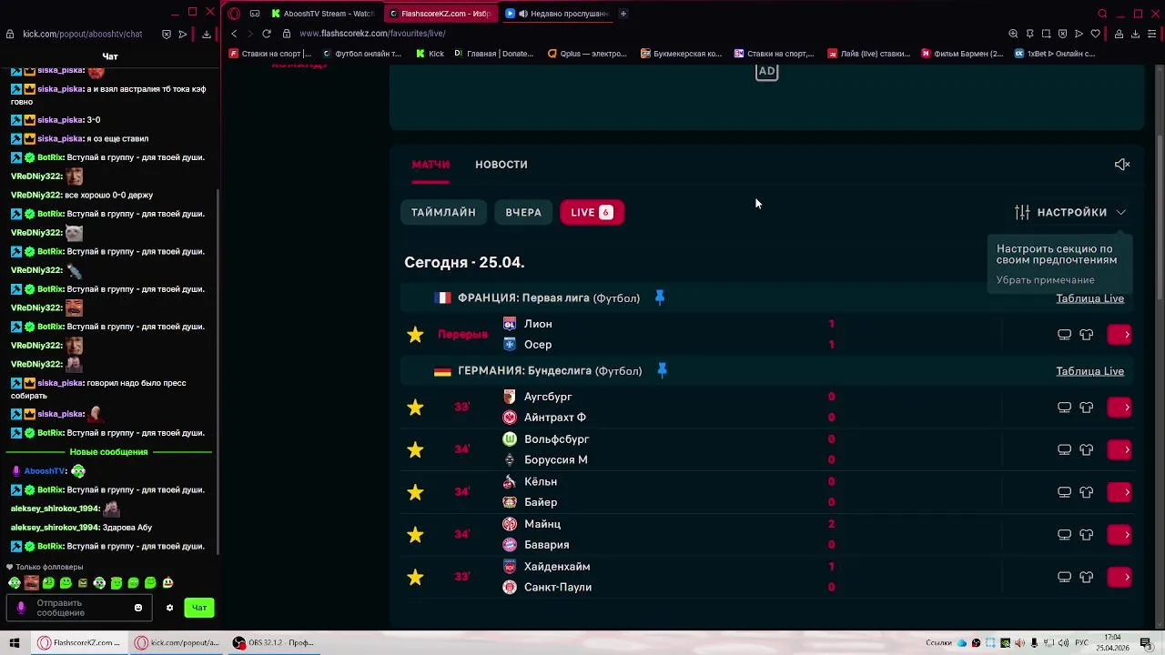
Task: Switch to OBS 32.1.2 taskbar item
Action: coord(273,642)
